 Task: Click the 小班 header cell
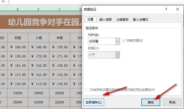[x=39, y=38]
